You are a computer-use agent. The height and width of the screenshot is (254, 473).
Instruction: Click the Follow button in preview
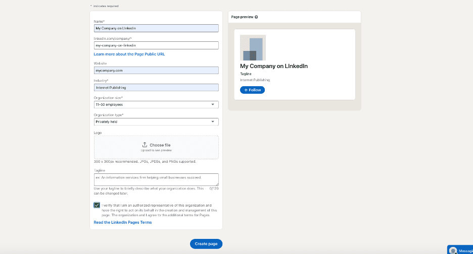click(253, 90)
